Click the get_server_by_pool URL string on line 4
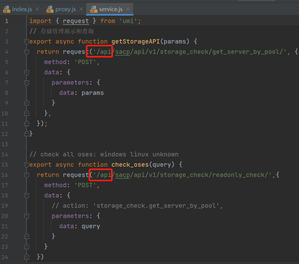 tap(190, 52)
